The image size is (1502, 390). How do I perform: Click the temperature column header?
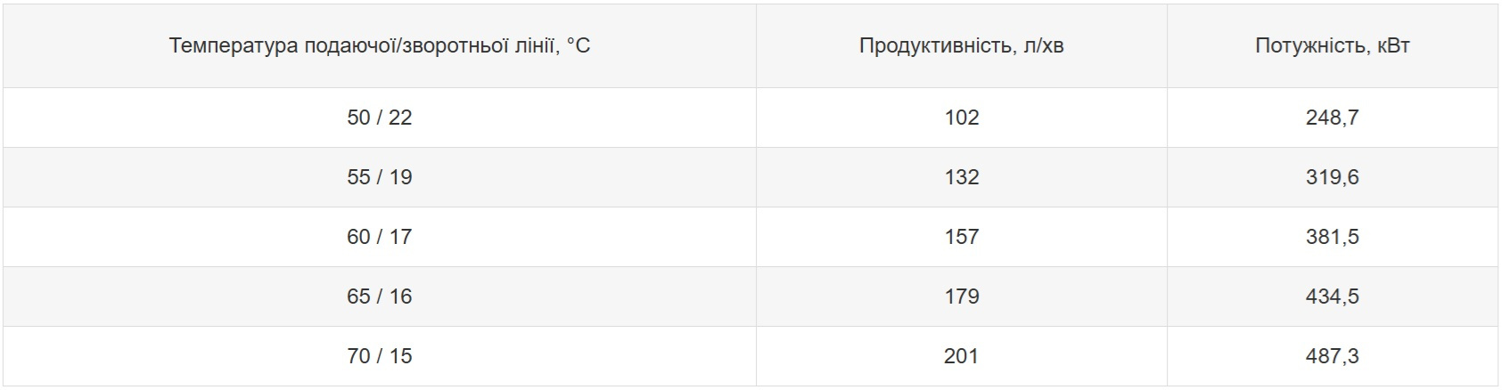[380, 45]
